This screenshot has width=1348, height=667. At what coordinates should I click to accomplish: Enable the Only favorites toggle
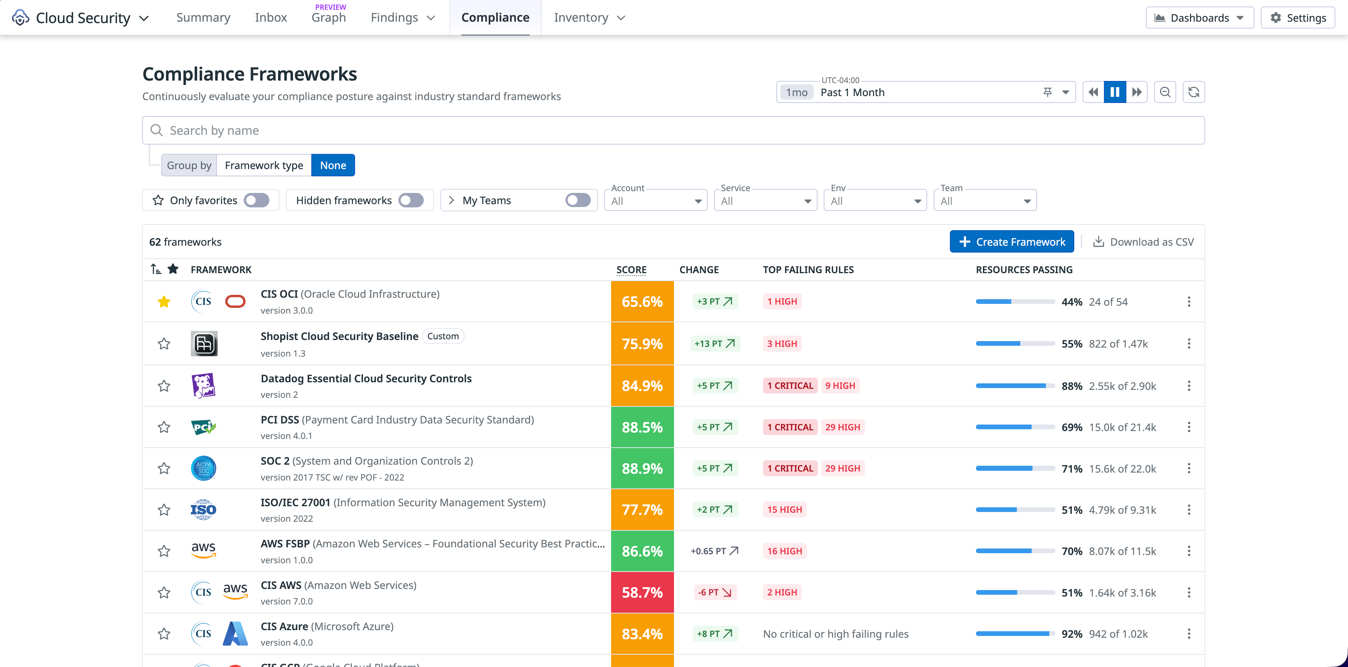tap(256, 200)
